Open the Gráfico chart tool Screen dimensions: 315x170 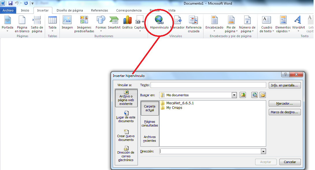[127, 20]
